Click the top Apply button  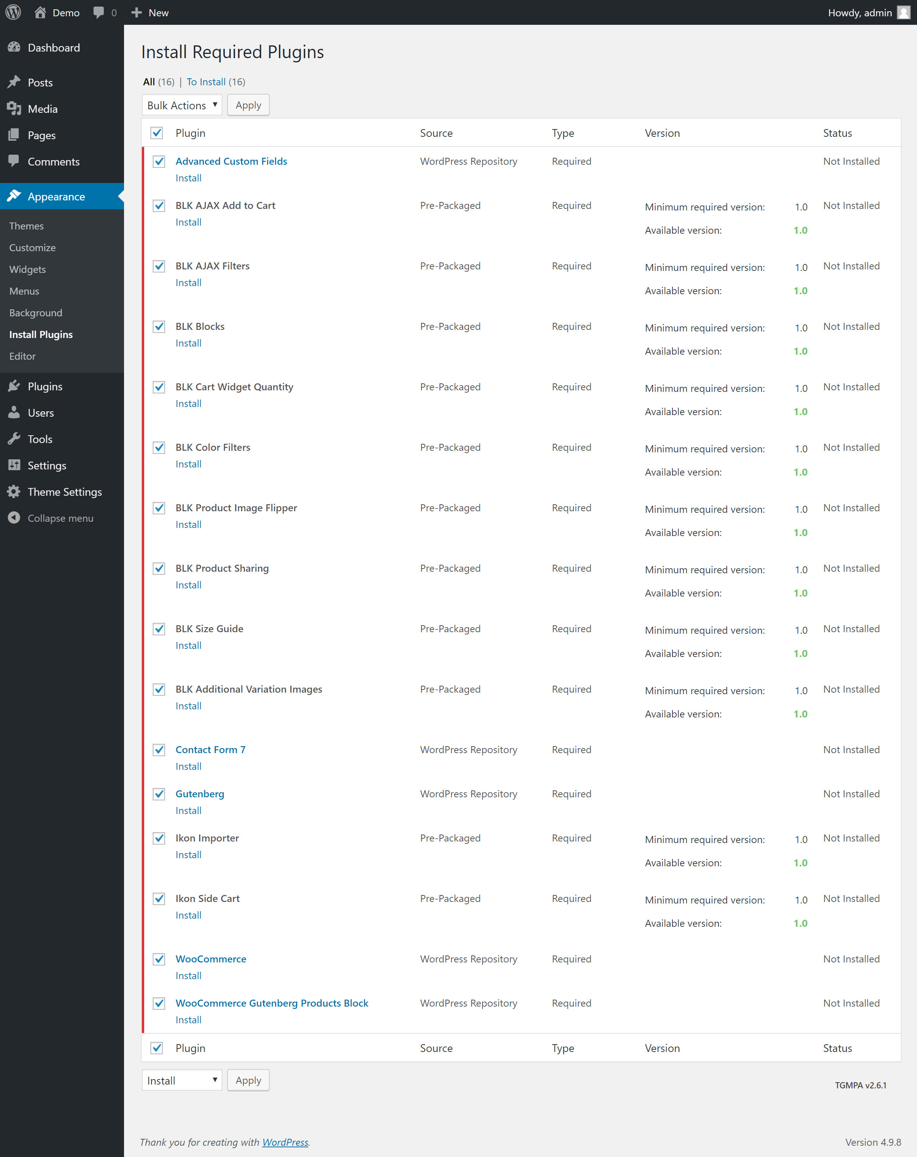[248, 105]
